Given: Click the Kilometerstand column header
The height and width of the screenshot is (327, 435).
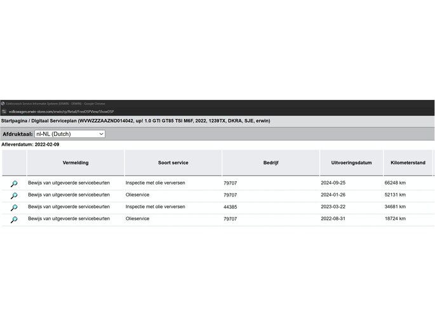Looking at the screenshot, I should pyautogui.click(x=408, y=163).
